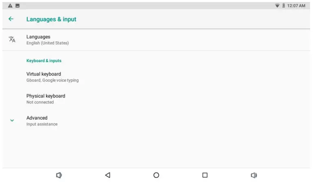Click the 'Gboard, Google voice typing' subtitle

52,80
